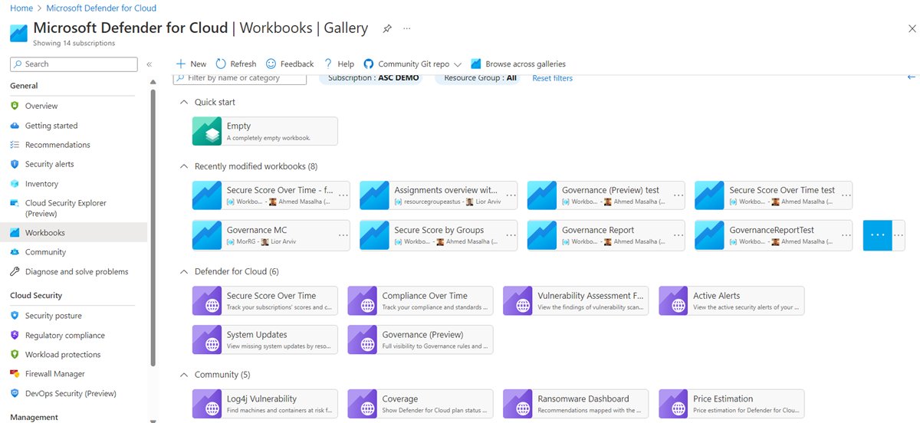Select Workbooks in sidebar
This screenshot has height=423, width=920.
(x=74, y=232)
